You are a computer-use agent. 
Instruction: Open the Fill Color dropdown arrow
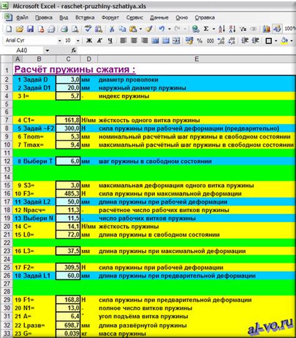click(x=292, y=41)
